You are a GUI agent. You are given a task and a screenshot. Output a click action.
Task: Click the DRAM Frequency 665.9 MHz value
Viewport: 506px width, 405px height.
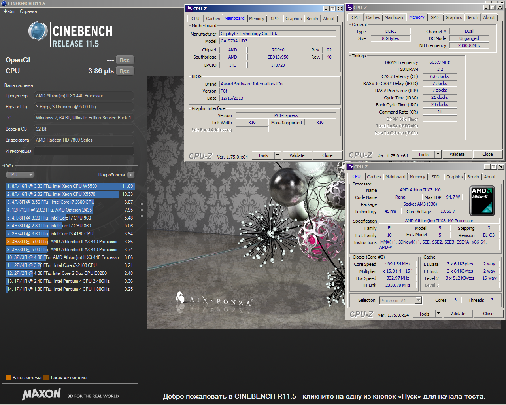(440, 62)
